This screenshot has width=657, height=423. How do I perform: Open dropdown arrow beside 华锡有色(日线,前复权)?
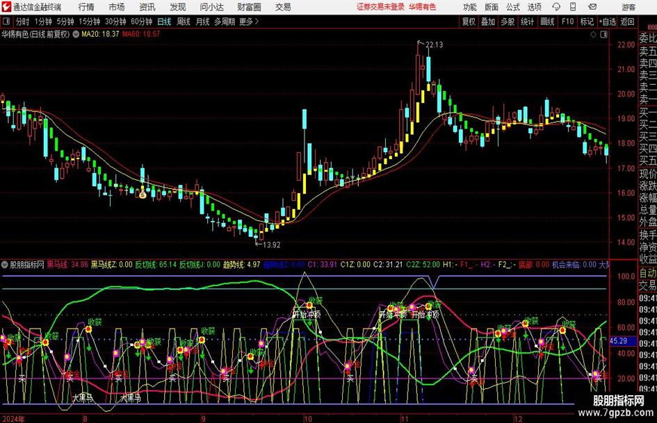[x=76, y=34]
